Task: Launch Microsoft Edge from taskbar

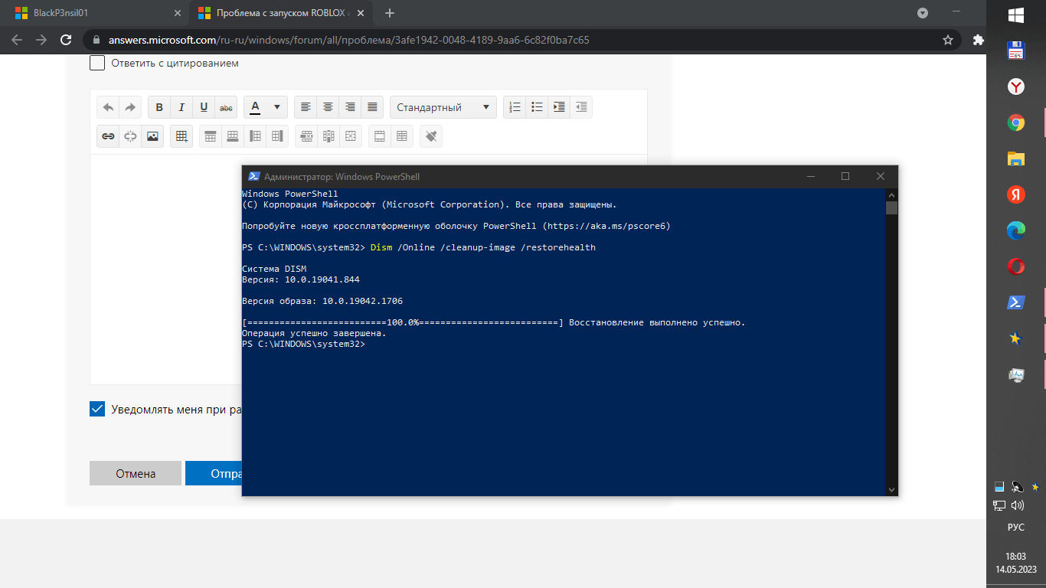Action: 1016,230
